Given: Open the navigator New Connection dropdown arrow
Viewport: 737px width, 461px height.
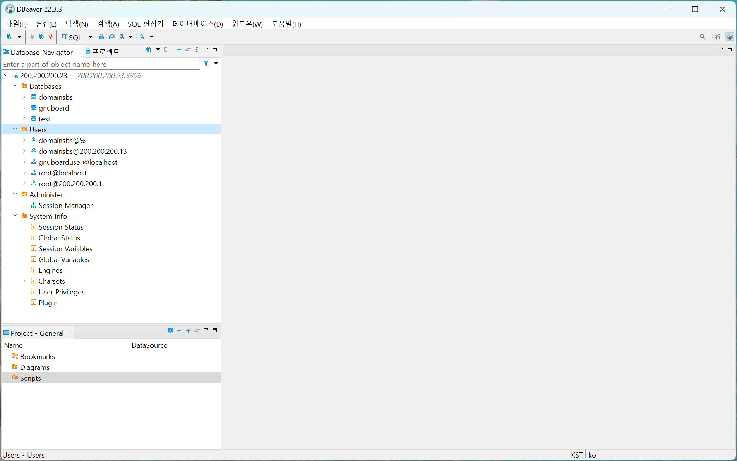Looking at the screenshot, I should coord(158,49).
